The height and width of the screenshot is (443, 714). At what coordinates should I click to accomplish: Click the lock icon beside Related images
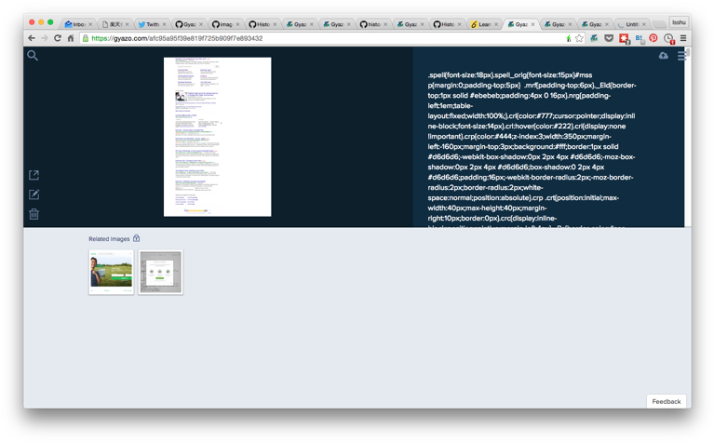(x=137, y=239)
